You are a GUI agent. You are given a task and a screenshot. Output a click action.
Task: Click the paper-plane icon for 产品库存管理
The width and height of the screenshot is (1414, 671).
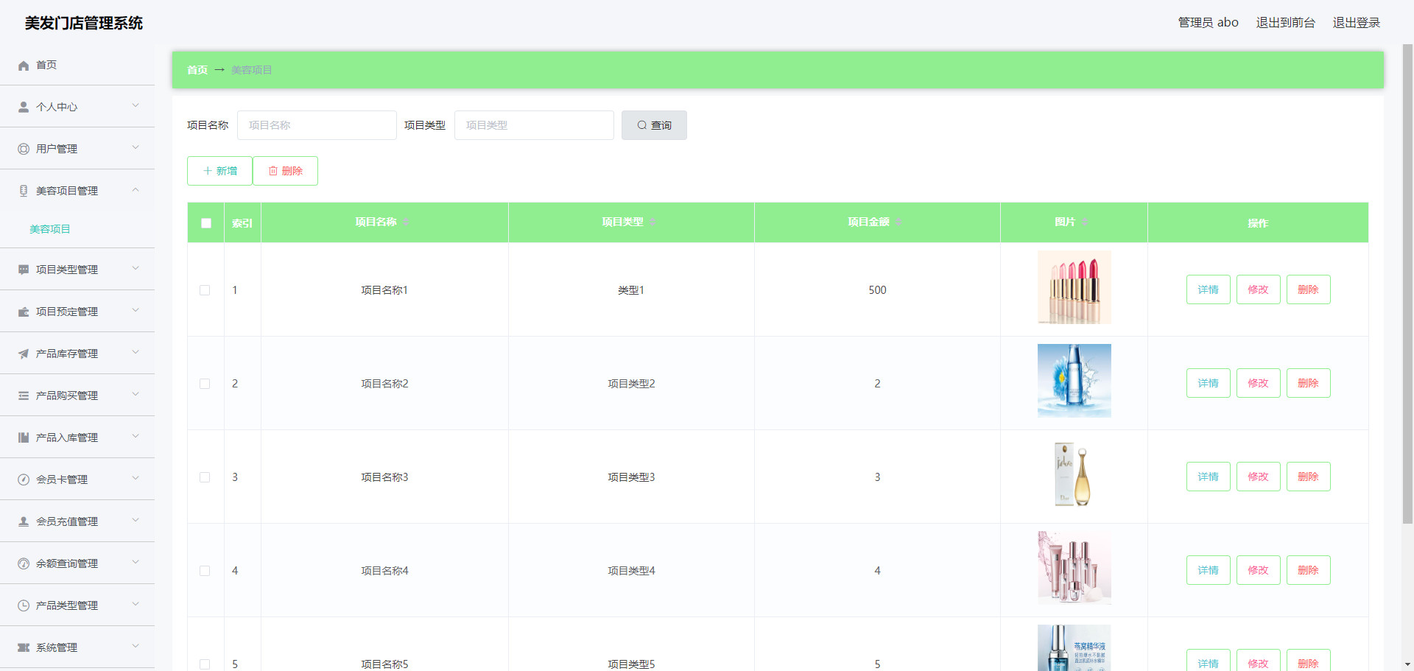click(24, 354)
